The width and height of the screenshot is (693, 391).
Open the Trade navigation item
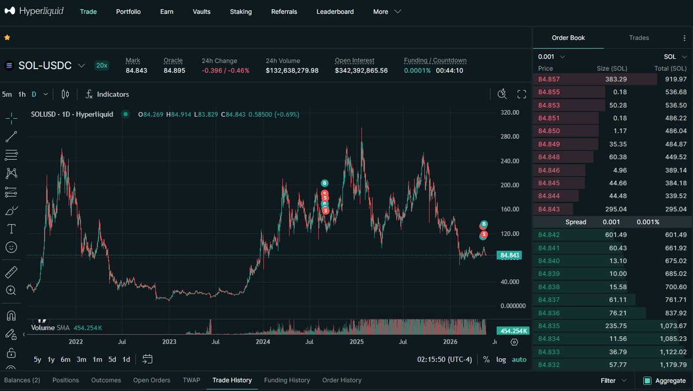pyautogui.click(x=88, y=12)
